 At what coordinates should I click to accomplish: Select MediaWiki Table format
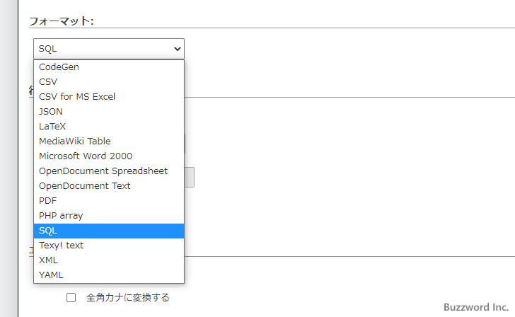coord(109,142)
